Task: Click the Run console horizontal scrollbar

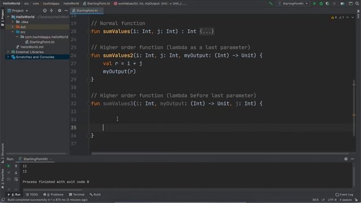Action: pos(52,190)
